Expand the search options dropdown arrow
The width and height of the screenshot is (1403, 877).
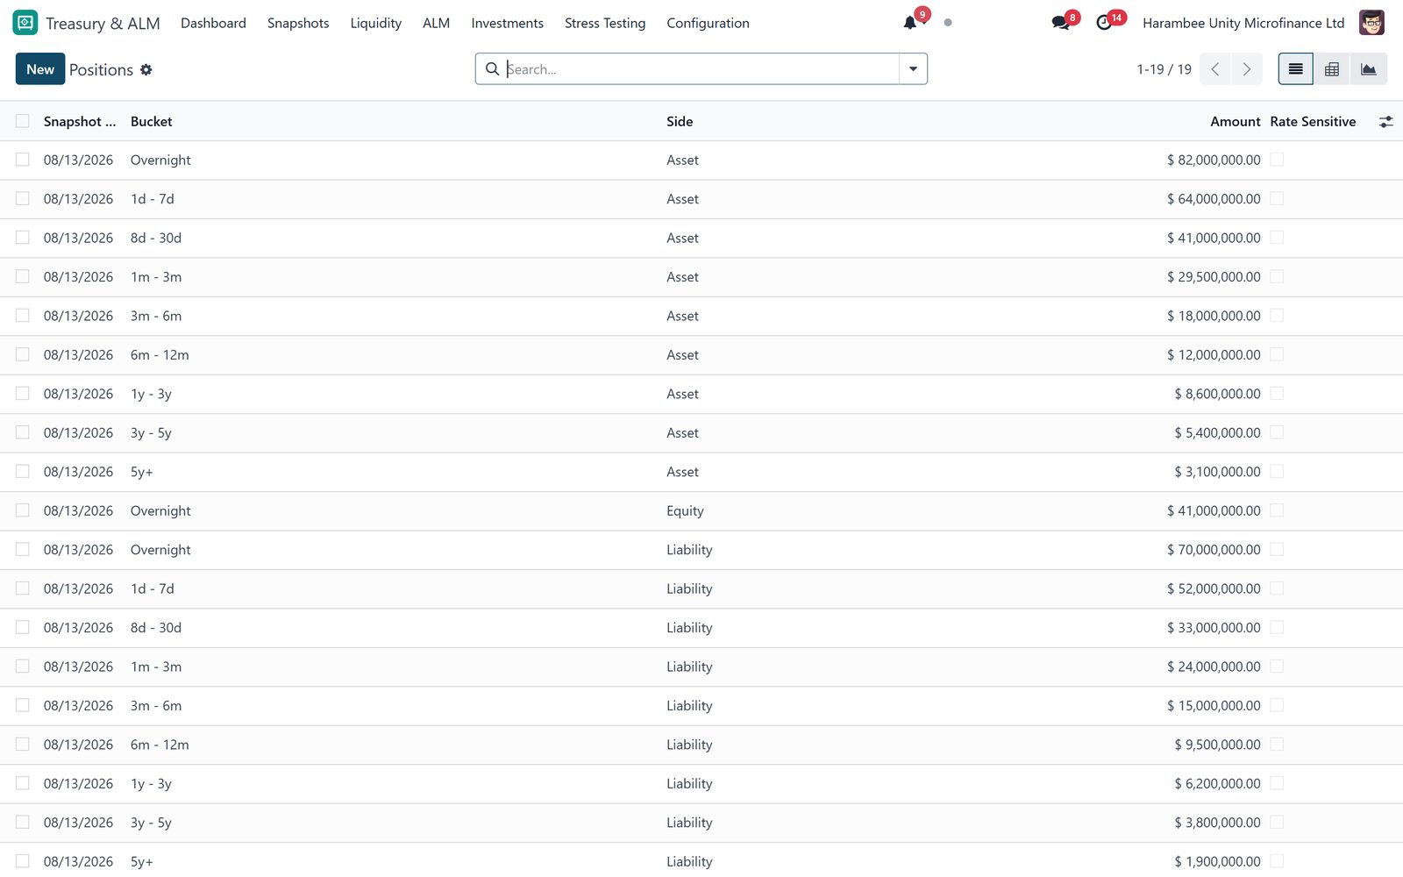pyautogui.click(x=913, y=69)
